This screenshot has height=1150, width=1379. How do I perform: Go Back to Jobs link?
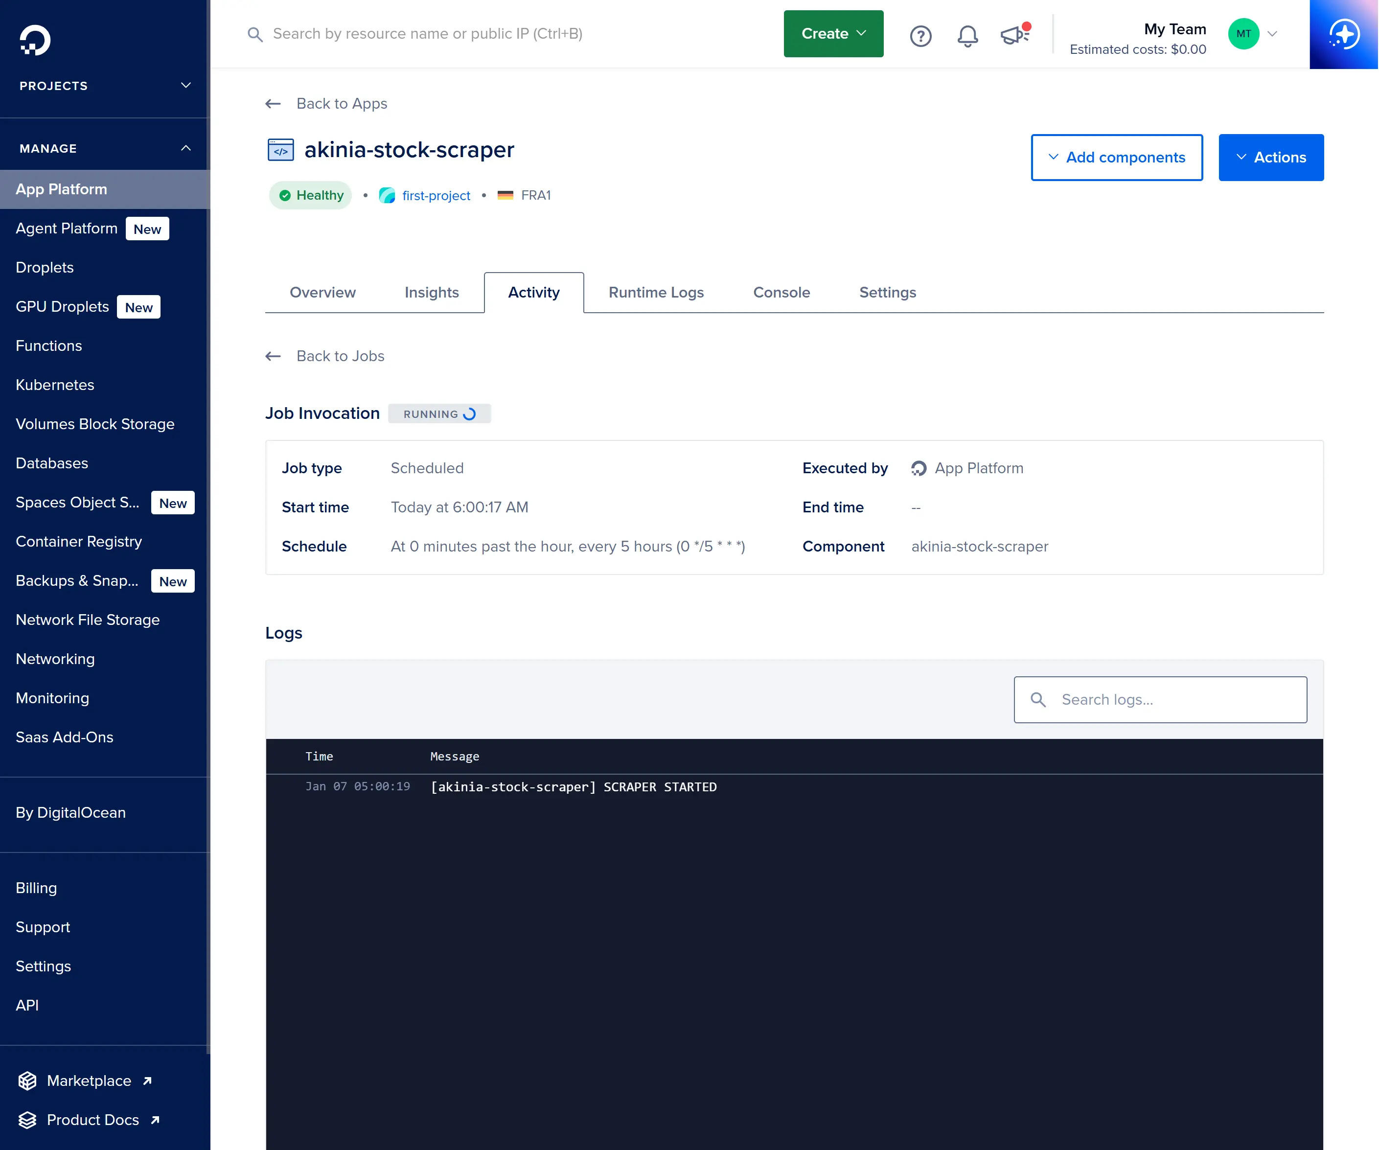tap(340, 356)
